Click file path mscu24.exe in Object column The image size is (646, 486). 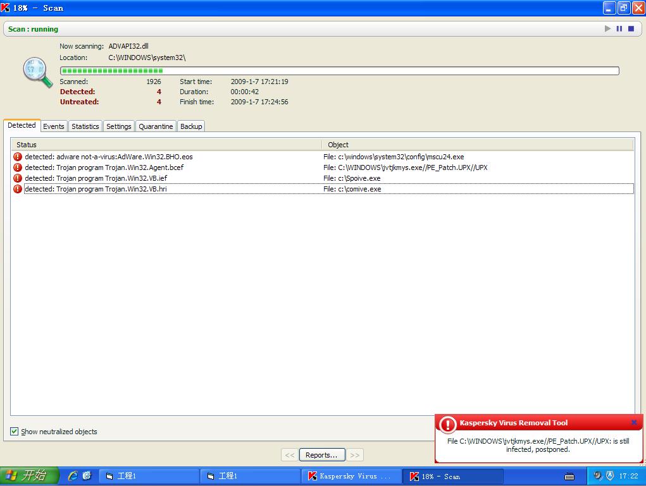(x=394, y=157)
